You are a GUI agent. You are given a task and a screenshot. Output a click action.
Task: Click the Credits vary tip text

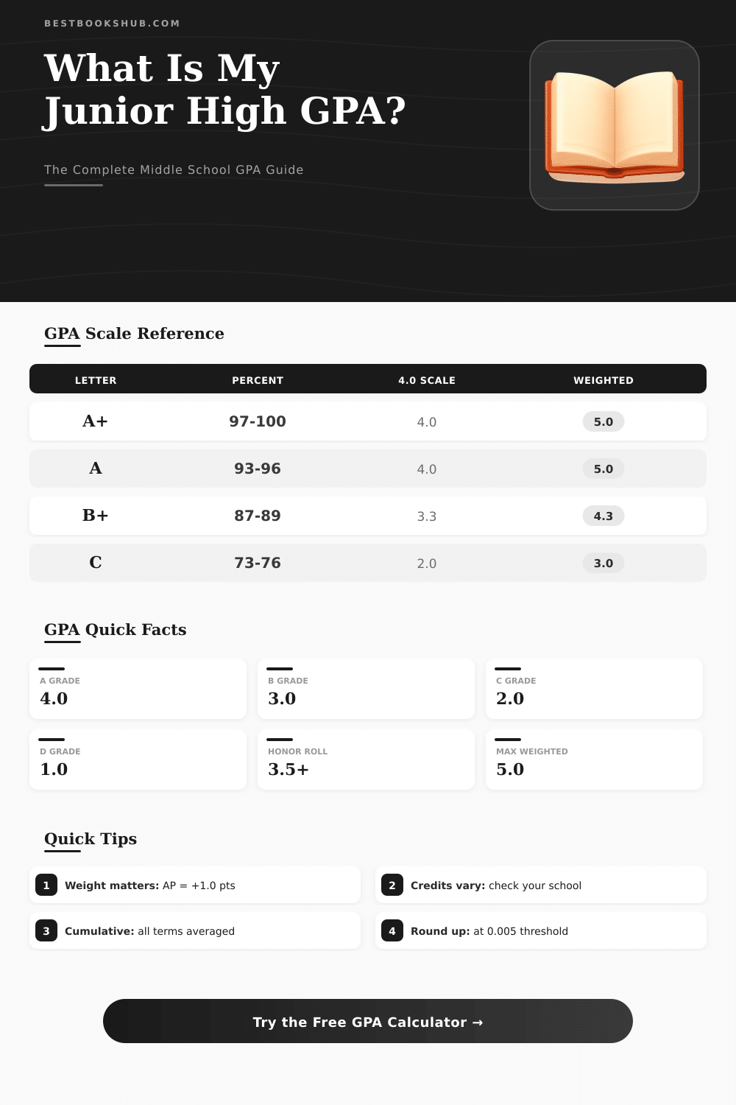click(x=496, y=885)
